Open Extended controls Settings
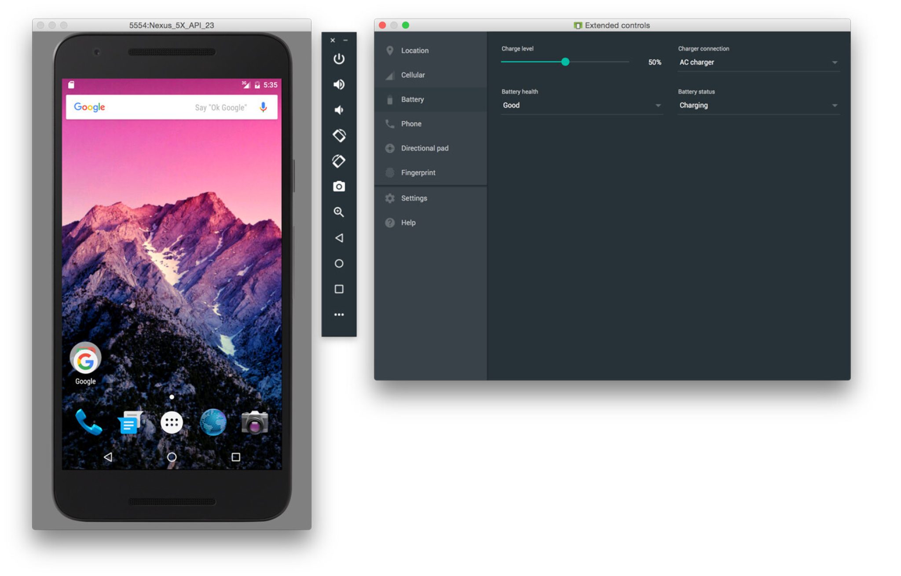 414,198
